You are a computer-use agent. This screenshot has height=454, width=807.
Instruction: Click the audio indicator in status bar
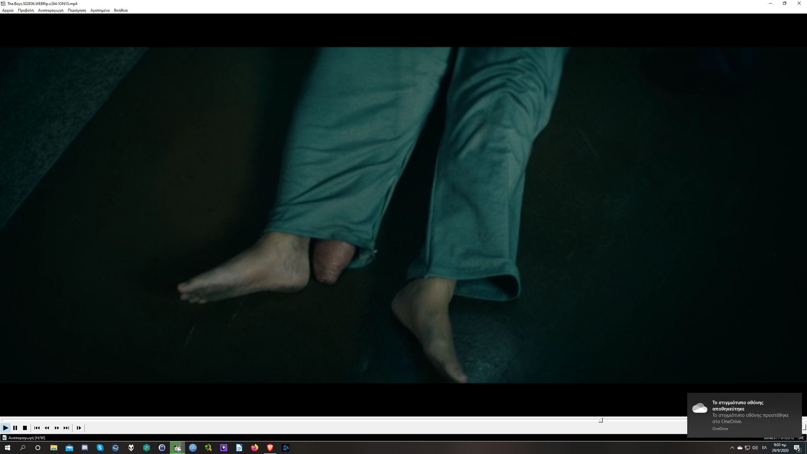(x=801, y=438)
